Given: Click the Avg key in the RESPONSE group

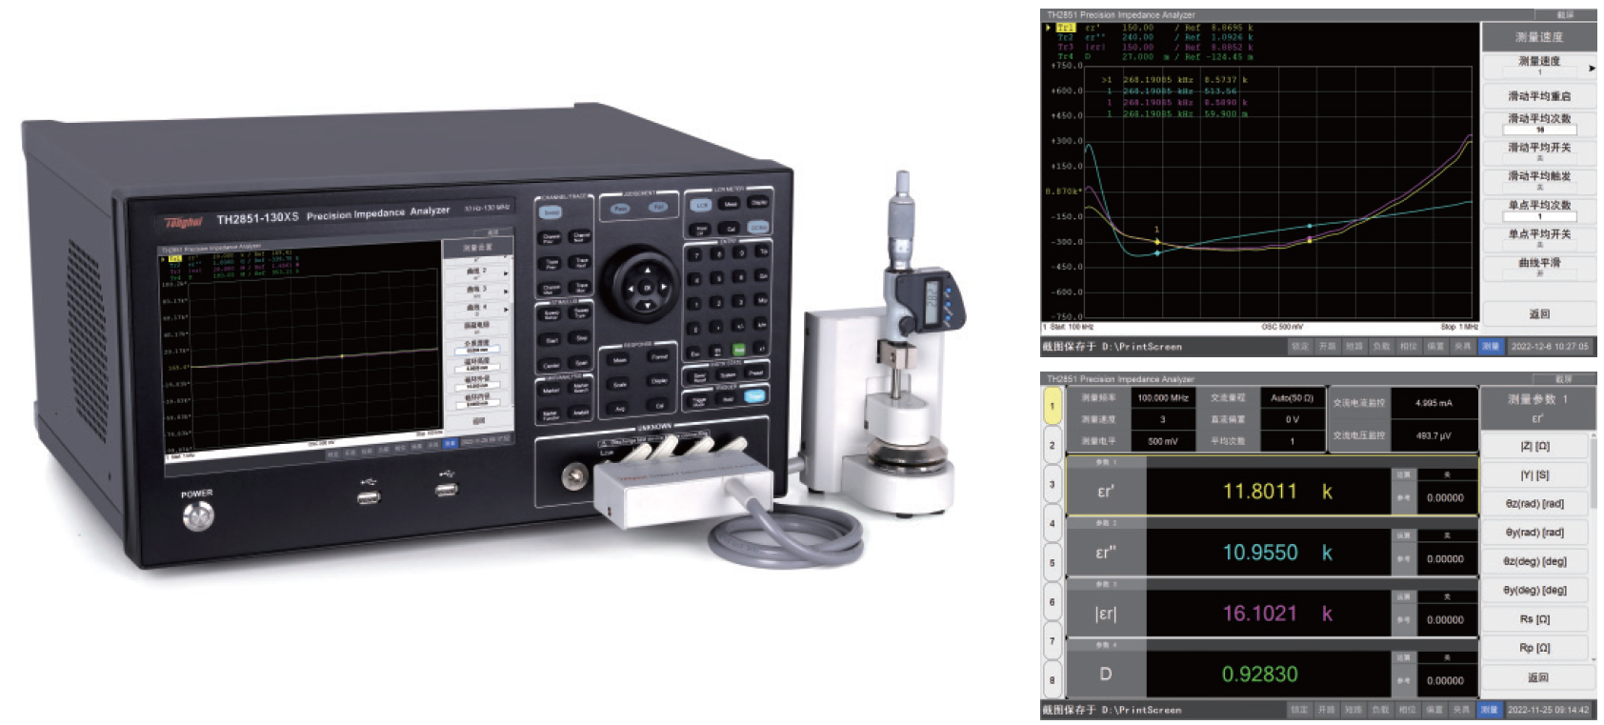Looking at the screenshot, I should 618,409.
